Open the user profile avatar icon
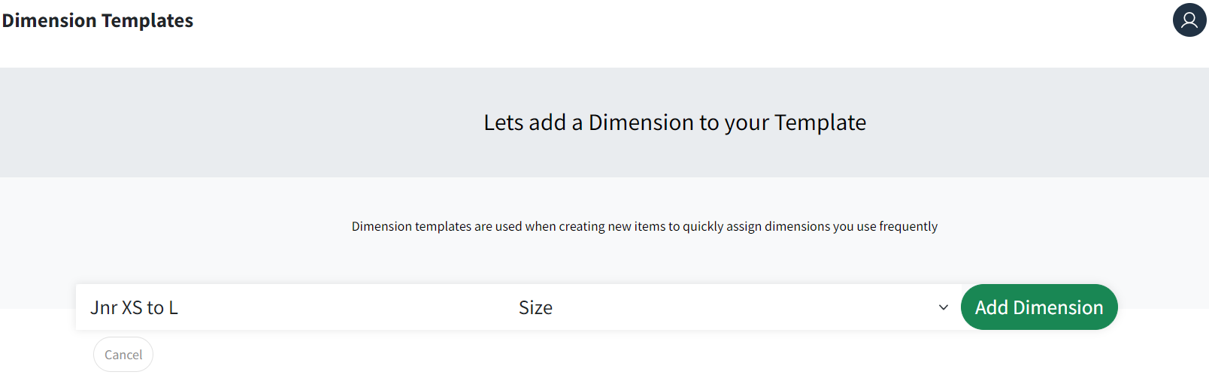This screenshot has width=1209, height=381. pyautogui.click(x=1189, y=20)
